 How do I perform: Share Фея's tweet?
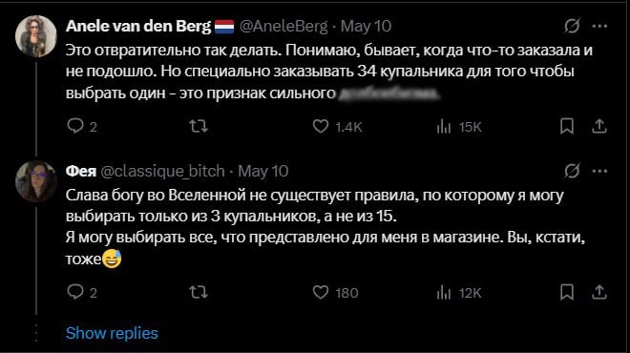coord(599,292)
